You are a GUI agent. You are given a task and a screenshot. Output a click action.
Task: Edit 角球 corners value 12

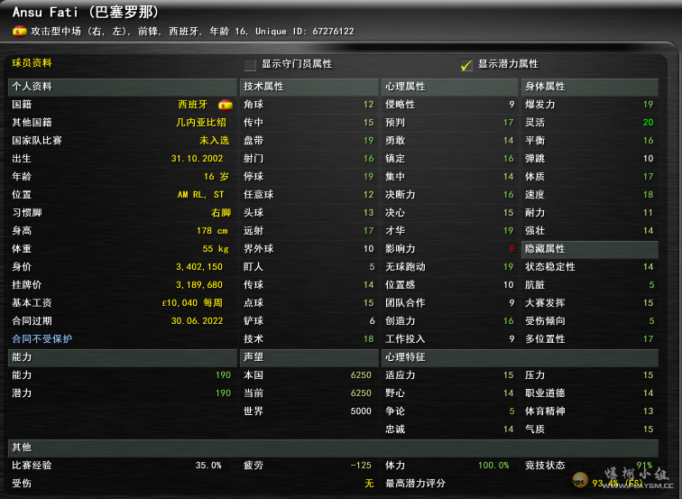tap(368, 105)
